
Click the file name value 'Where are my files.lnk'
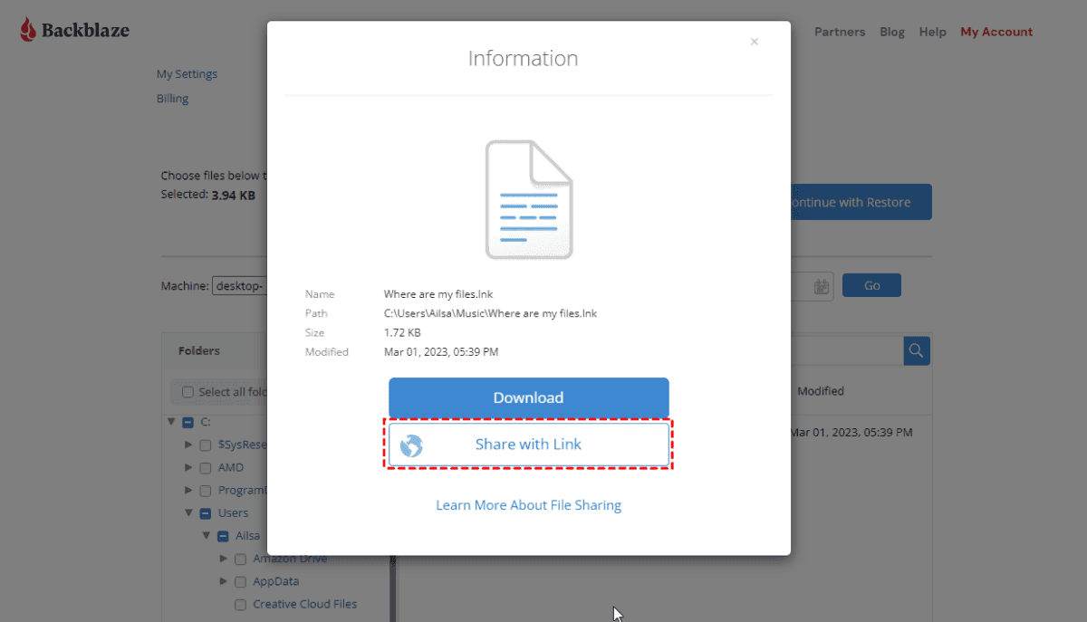point(438,294)
